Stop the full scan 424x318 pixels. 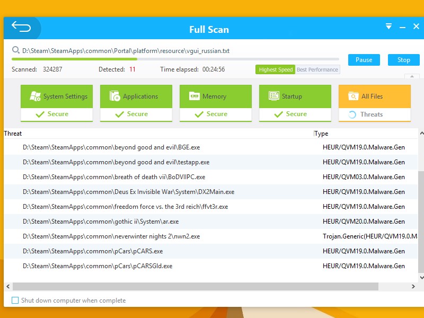[x=403, y=60]
